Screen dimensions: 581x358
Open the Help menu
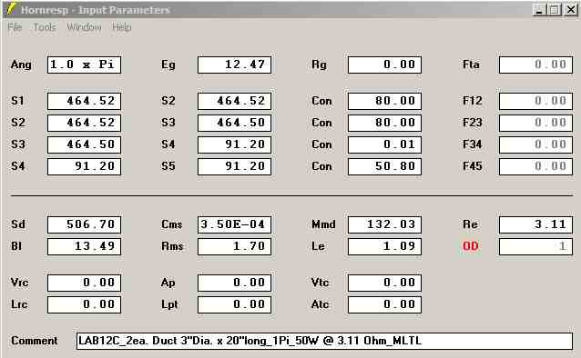click(x=121, y=27)
